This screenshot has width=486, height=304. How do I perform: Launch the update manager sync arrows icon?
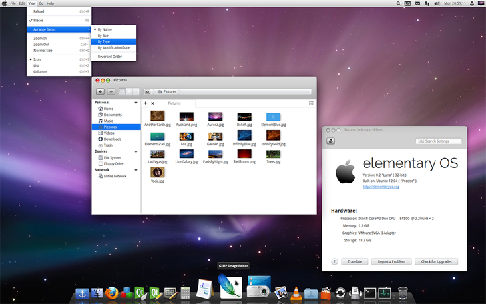(x=340, y=293)
